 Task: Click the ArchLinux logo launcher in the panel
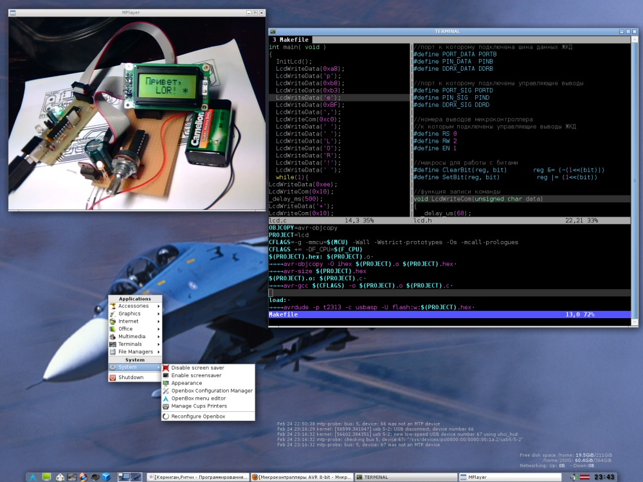click(33, 477)
